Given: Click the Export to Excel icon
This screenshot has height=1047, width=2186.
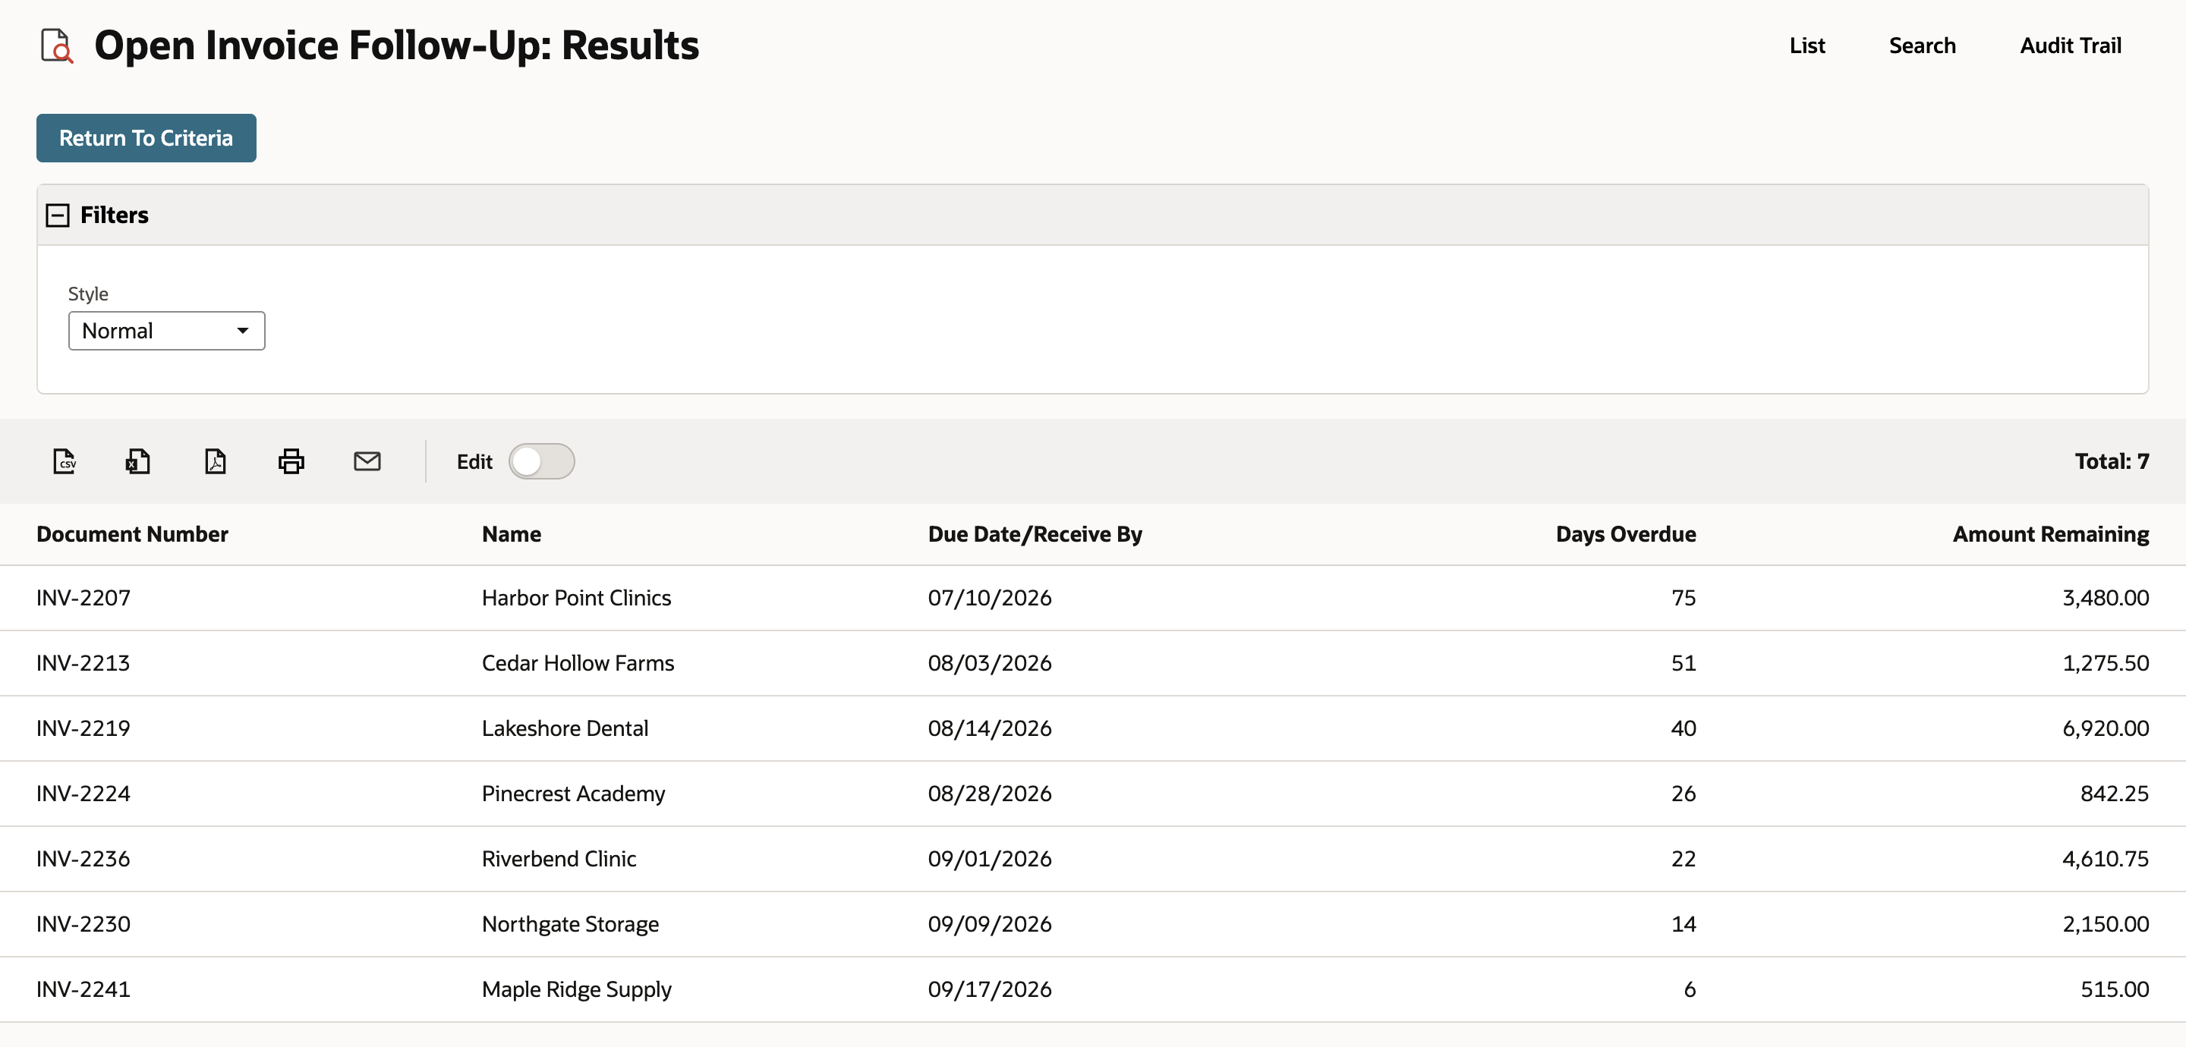Looking at the screenshot, I should click(137, 461).
